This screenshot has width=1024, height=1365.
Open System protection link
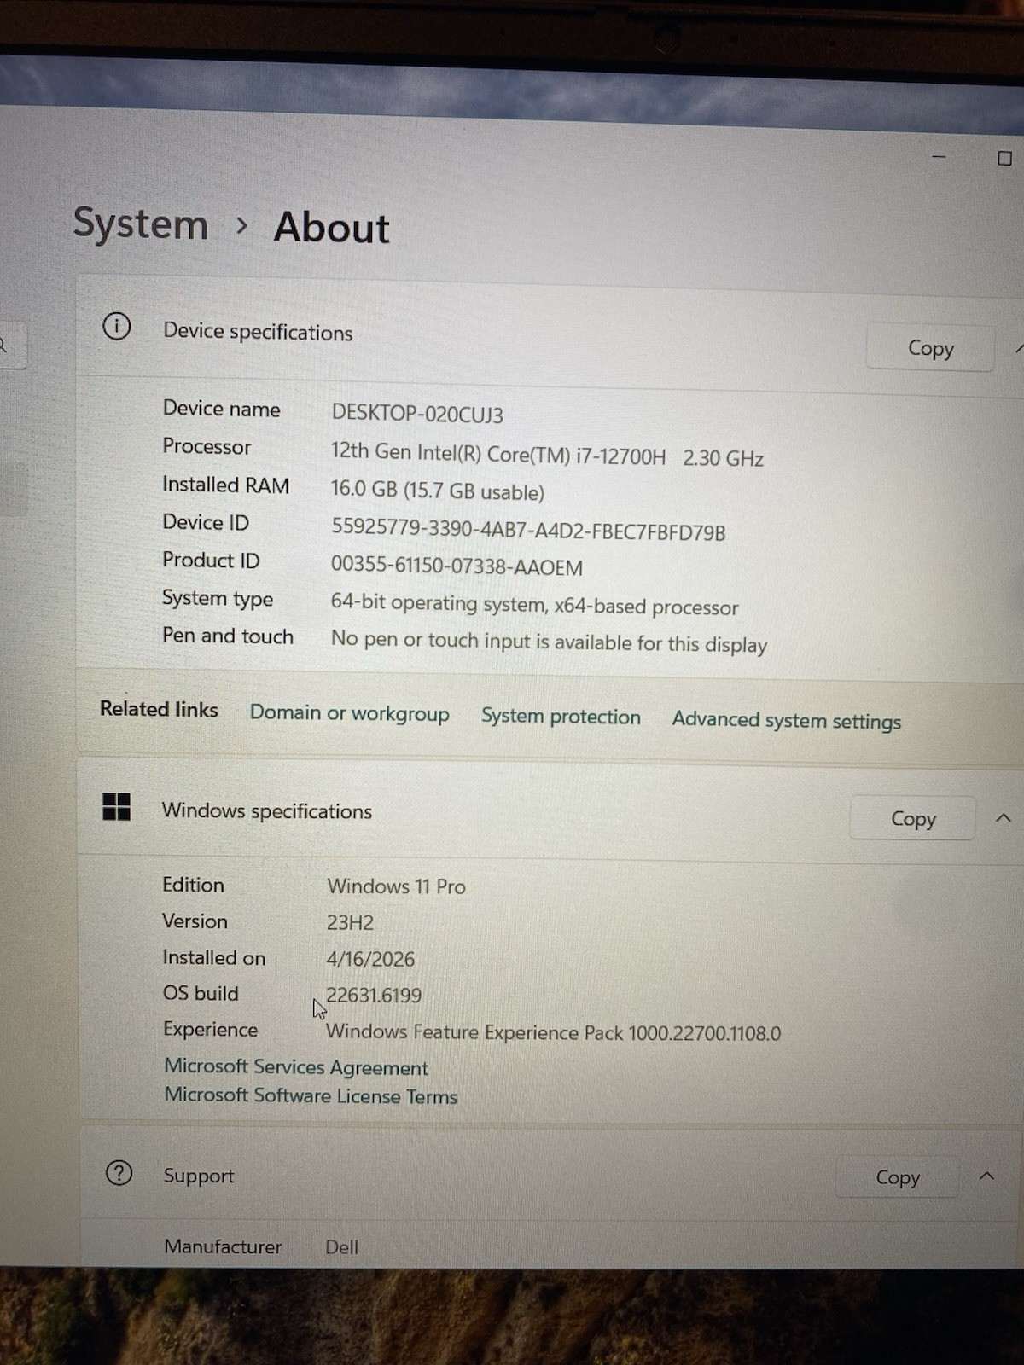561,717
